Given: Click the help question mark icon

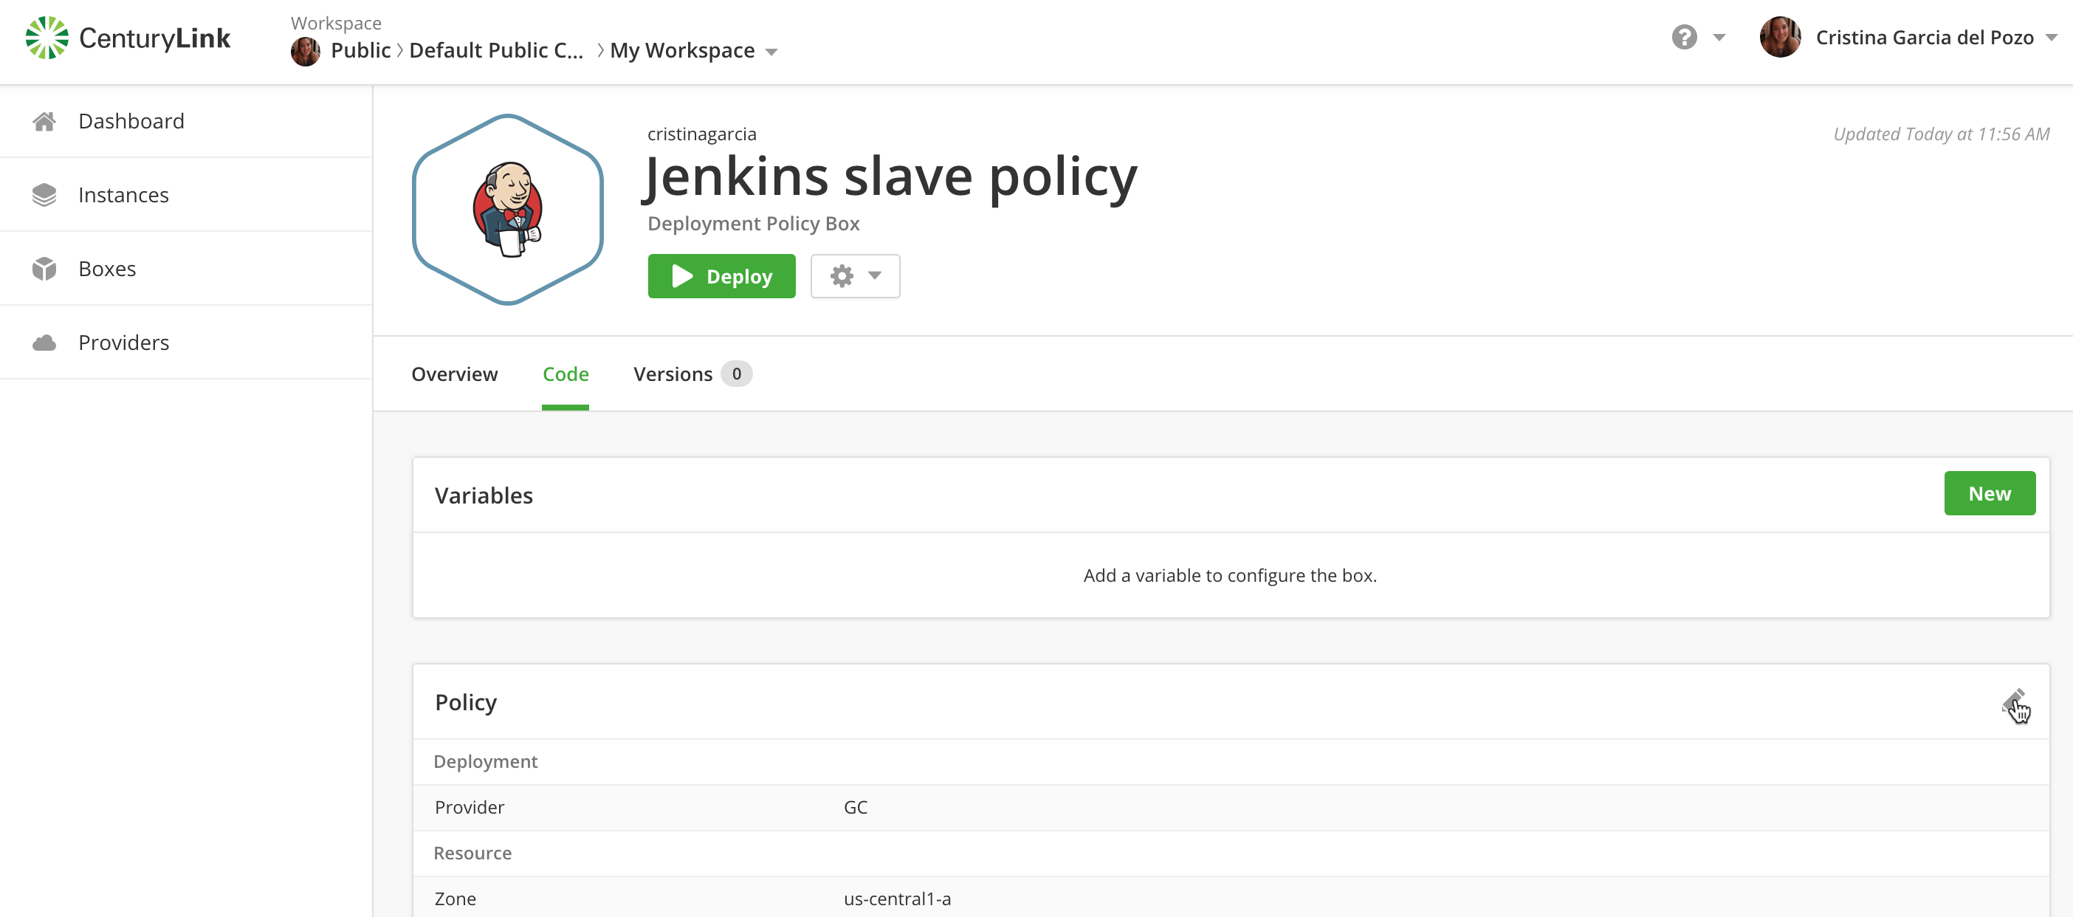Looking at the screenshot, I should click(1683, 37).
